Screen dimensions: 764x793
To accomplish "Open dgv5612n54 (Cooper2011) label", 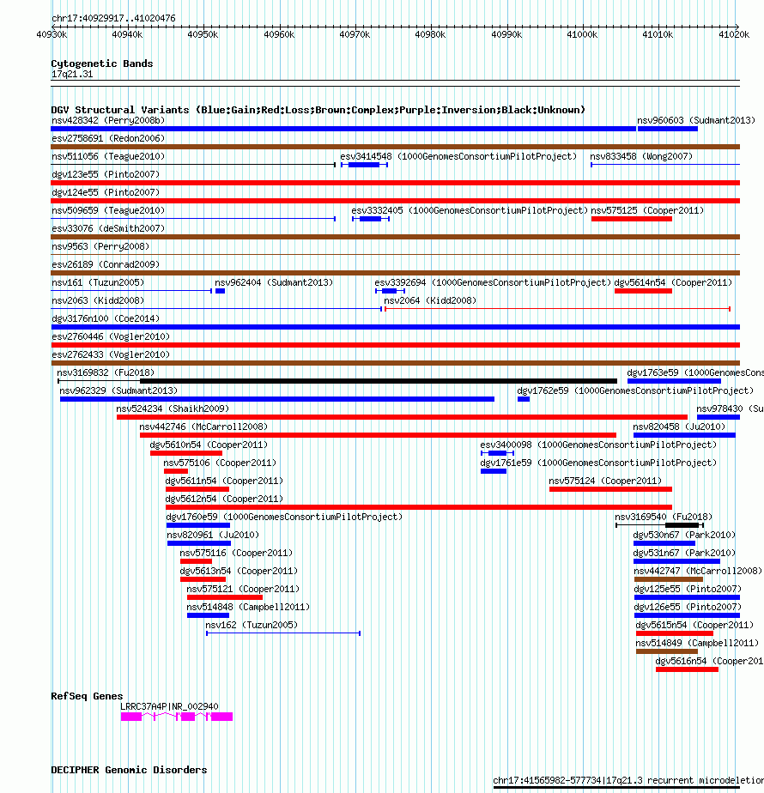I will pos(224,499).
